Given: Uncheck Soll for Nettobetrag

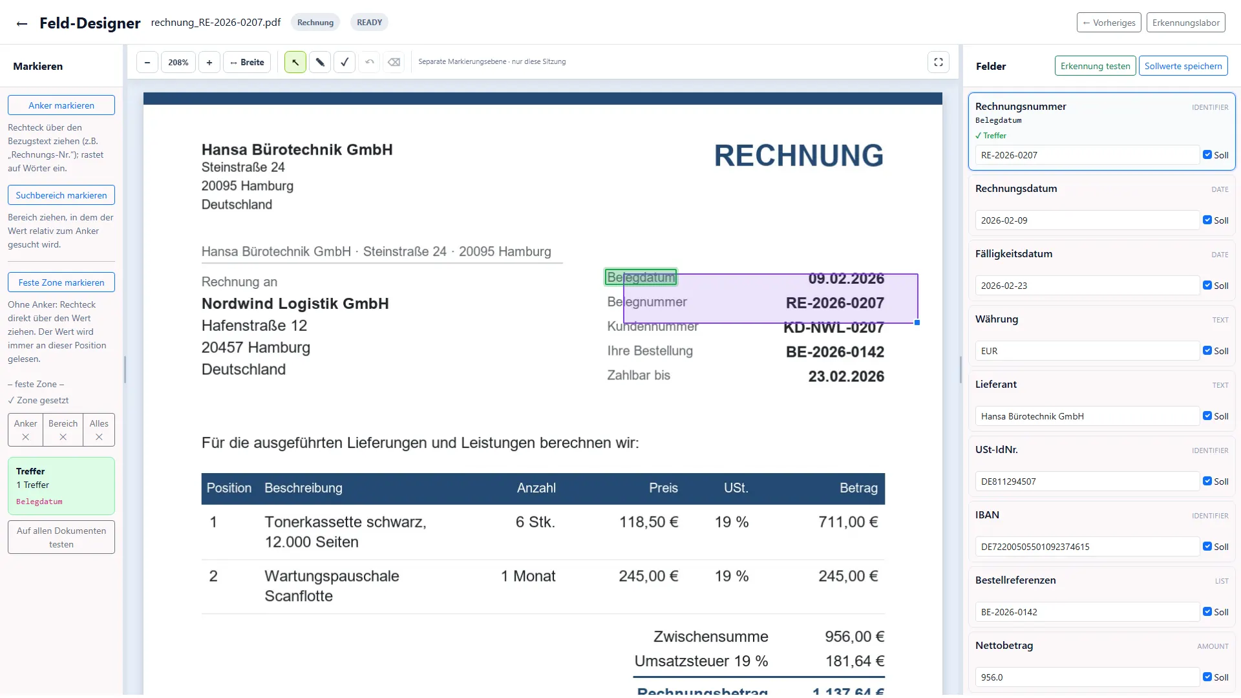Looking at the screenshot, I should click(x=1207, y=677).
